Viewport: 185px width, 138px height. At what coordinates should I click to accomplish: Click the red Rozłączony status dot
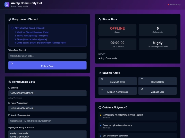168,5
